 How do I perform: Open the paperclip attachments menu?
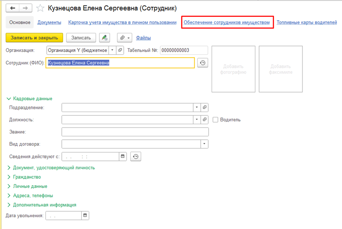tap(125, 38)
